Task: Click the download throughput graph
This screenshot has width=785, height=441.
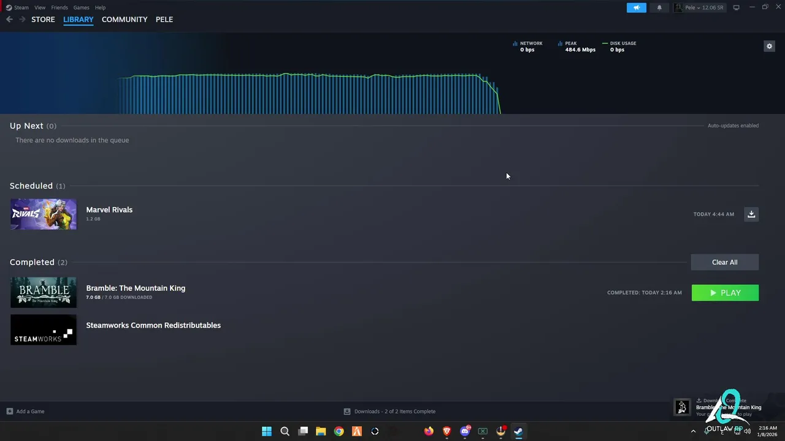Action: (310, 94)
